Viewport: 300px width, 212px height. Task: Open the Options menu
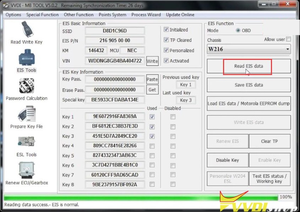pos(13,15)
